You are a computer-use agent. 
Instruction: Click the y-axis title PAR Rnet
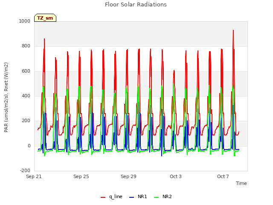(x=6, y=97)
